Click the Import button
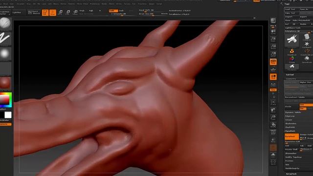The width and height of the screenshot is (313, 176). [292, 17]
